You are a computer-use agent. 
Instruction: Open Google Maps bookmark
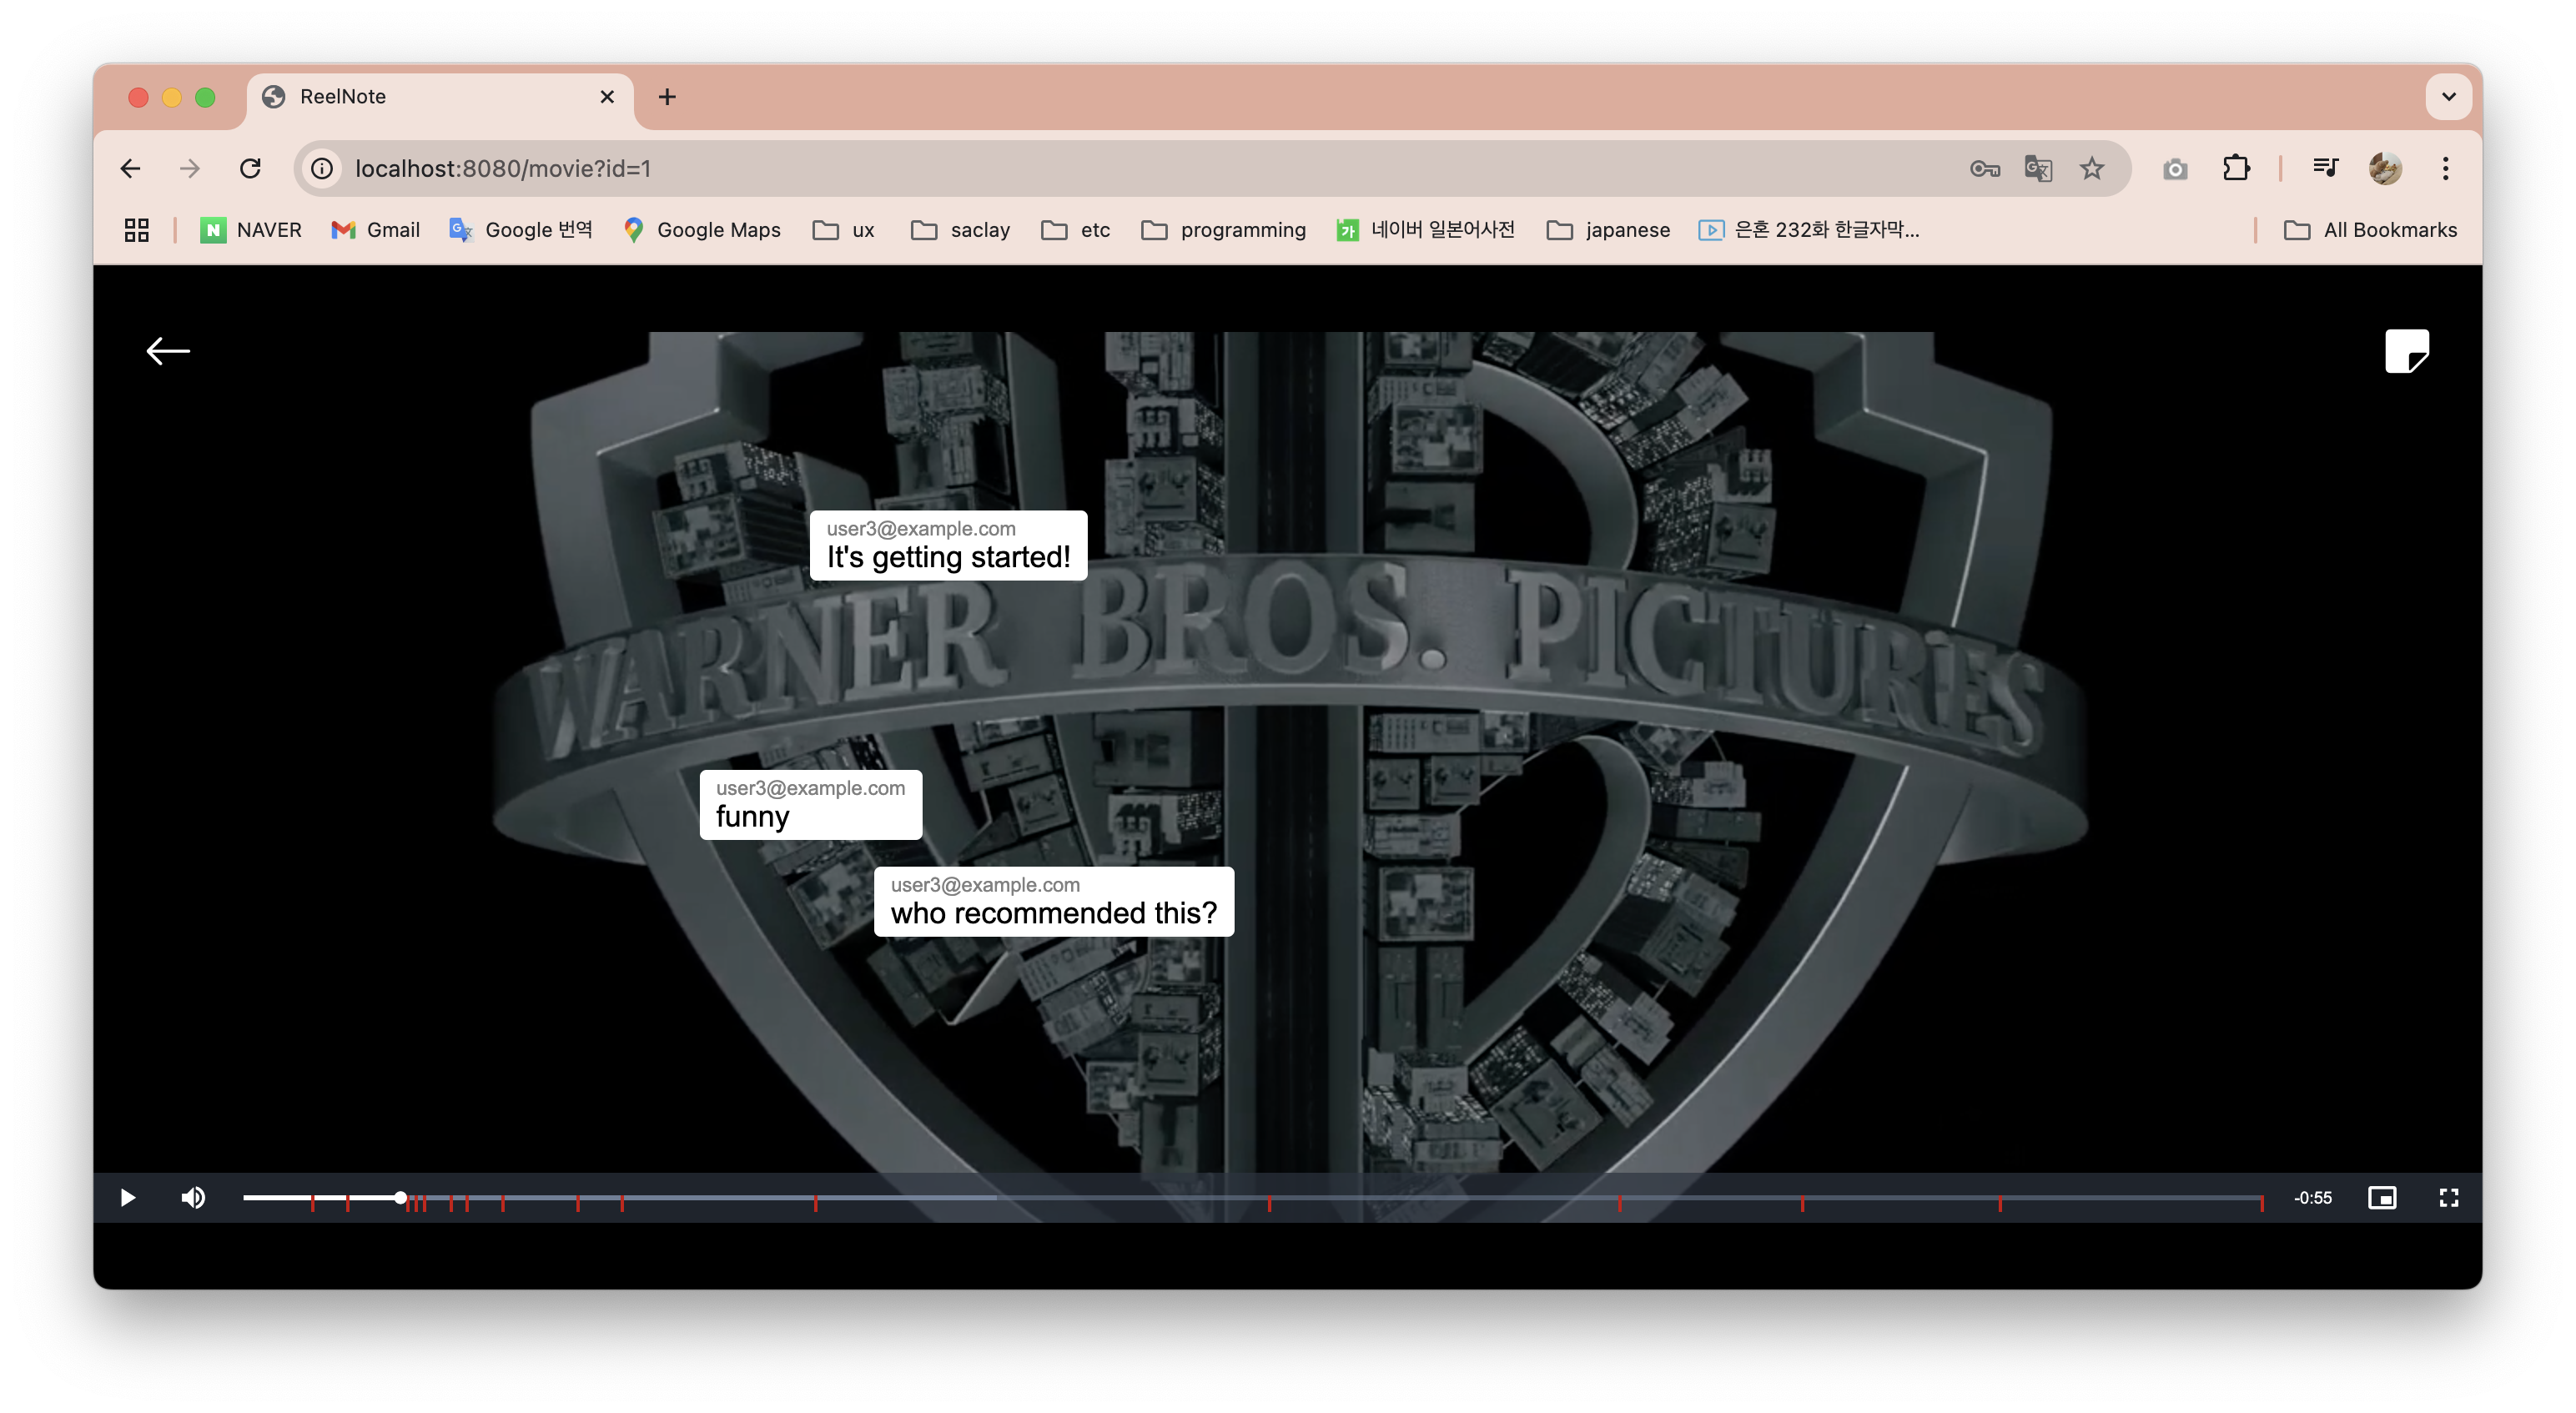pos(701,230)
